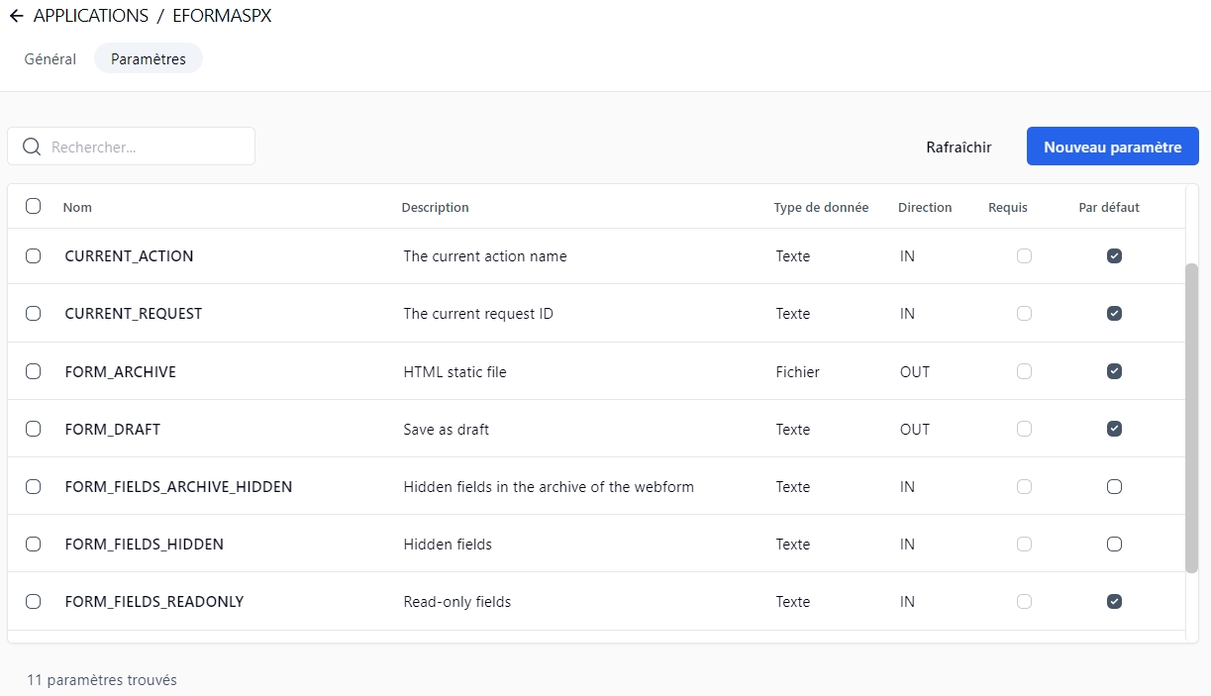Select the FORM_ARCHIVE row checkbox

[34, 371]
